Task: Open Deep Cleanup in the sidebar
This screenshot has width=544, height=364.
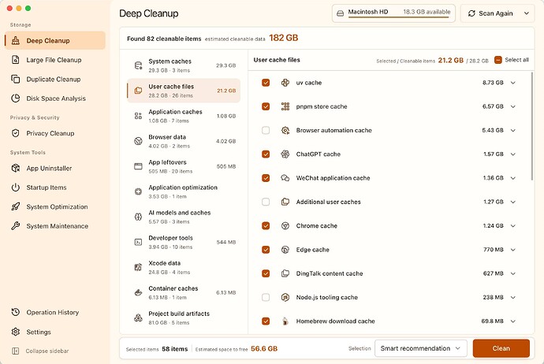Action: [55, 40]
